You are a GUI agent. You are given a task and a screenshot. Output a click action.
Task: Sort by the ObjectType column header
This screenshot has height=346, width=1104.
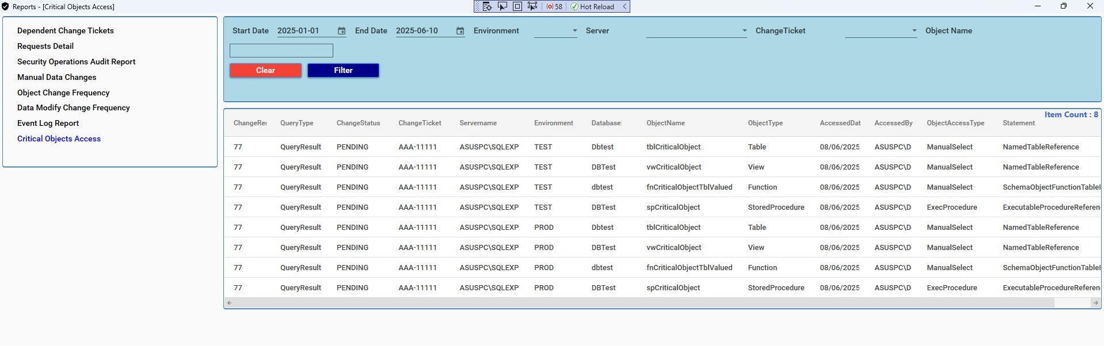[x=766, y=123]
